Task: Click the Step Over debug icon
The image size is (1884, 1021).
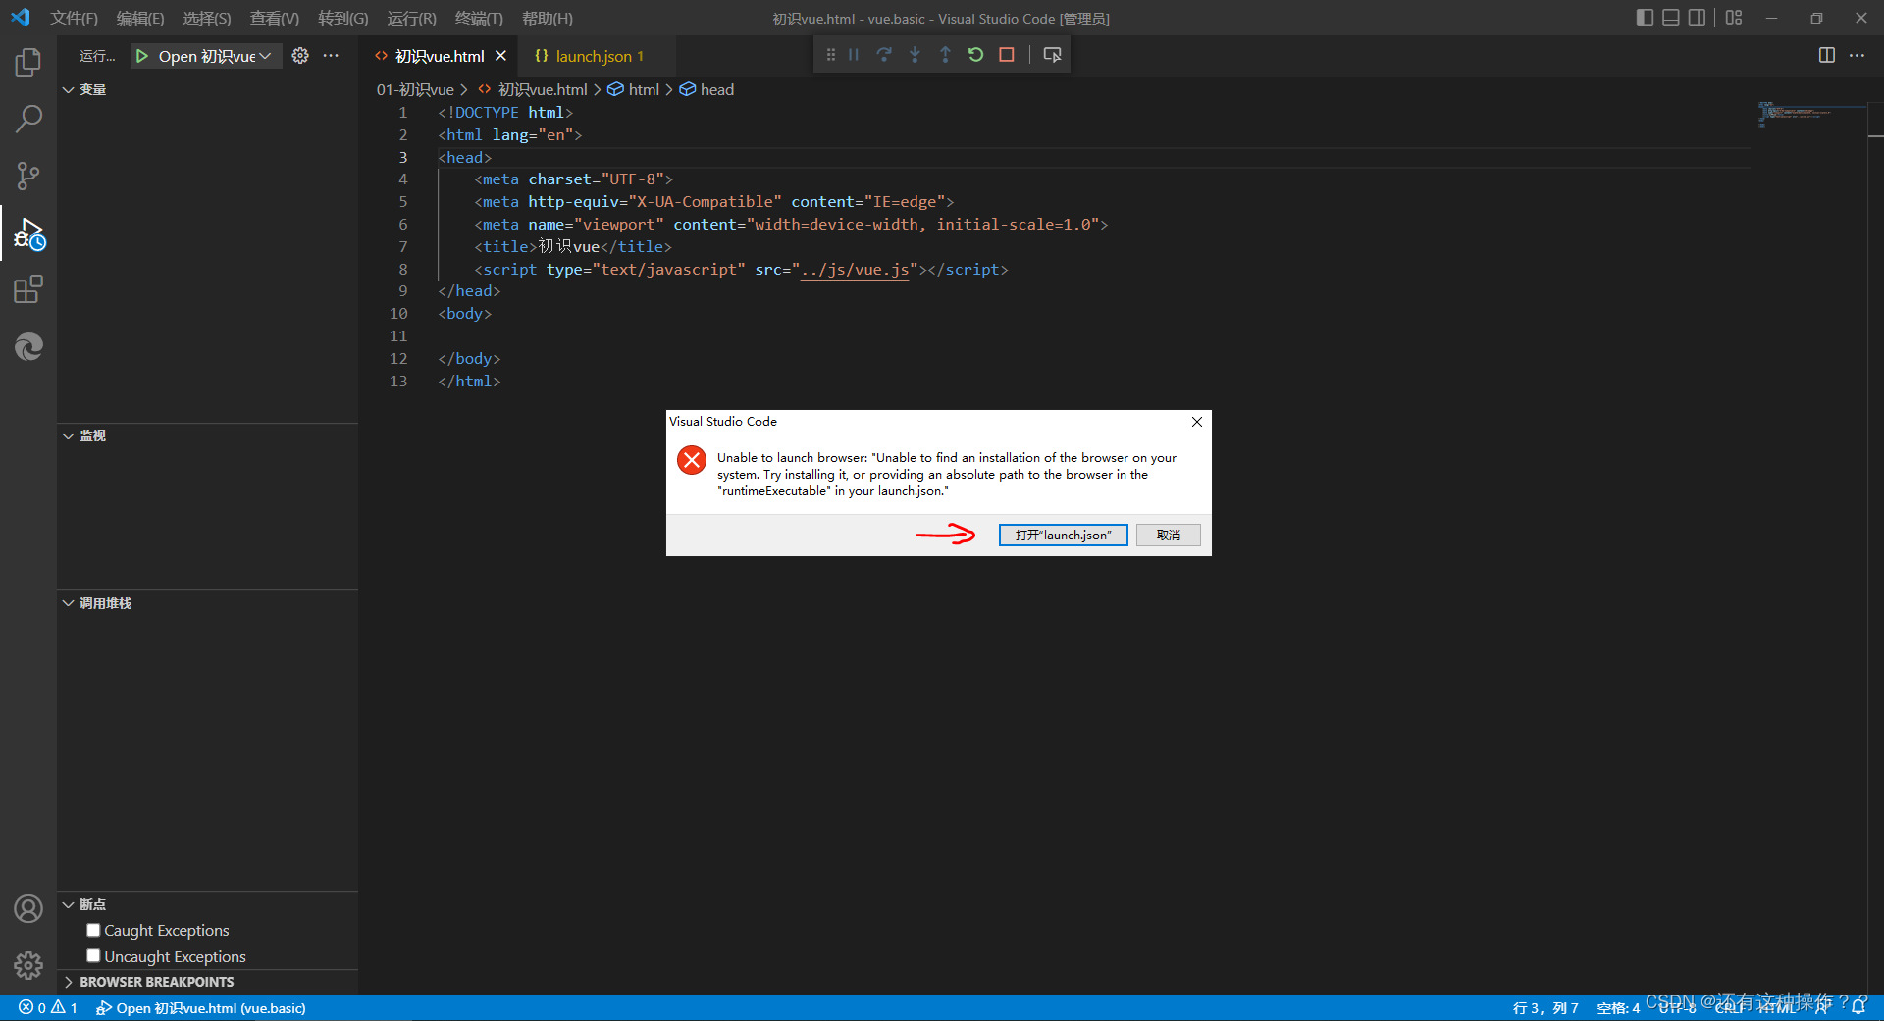Action: 884,55
